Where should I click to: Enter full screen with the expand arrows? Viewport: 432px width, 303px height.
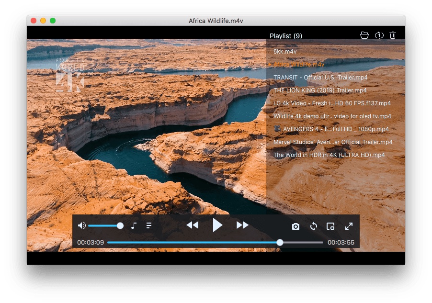[349, 226]
